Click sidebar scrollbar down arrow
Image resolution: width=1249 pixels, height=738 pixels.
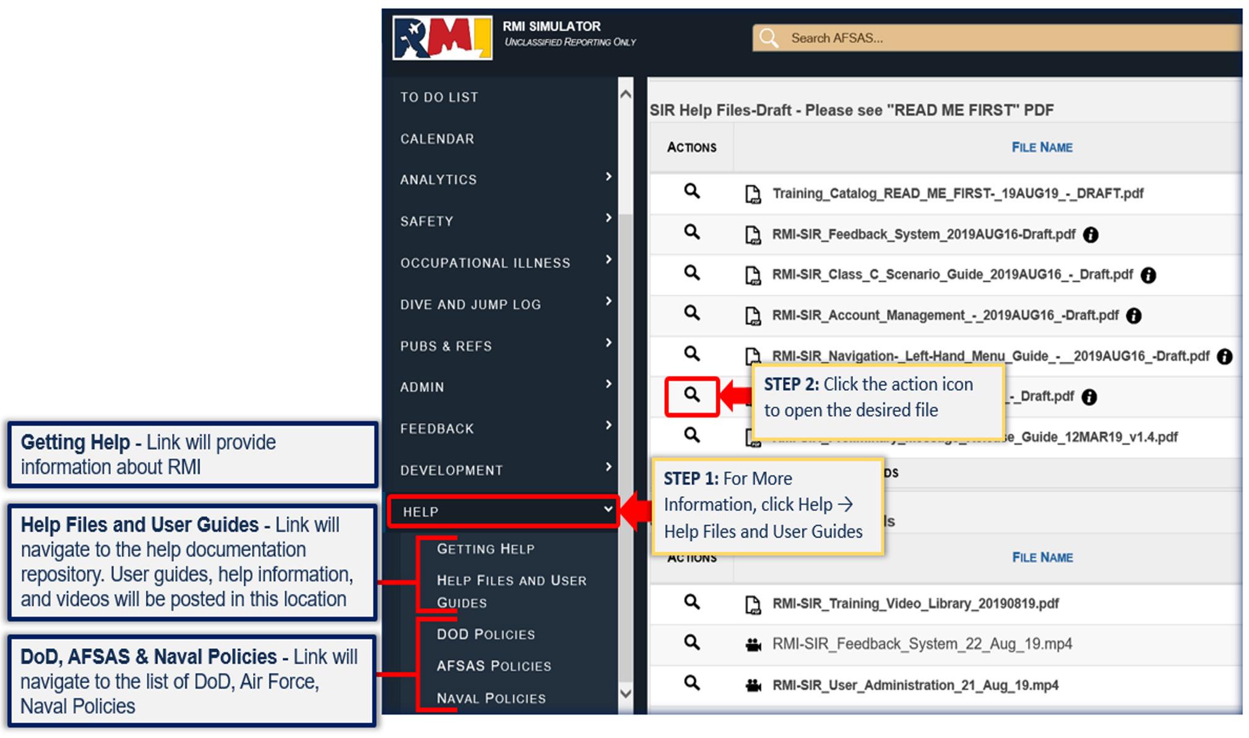click(x=626, y=693)
